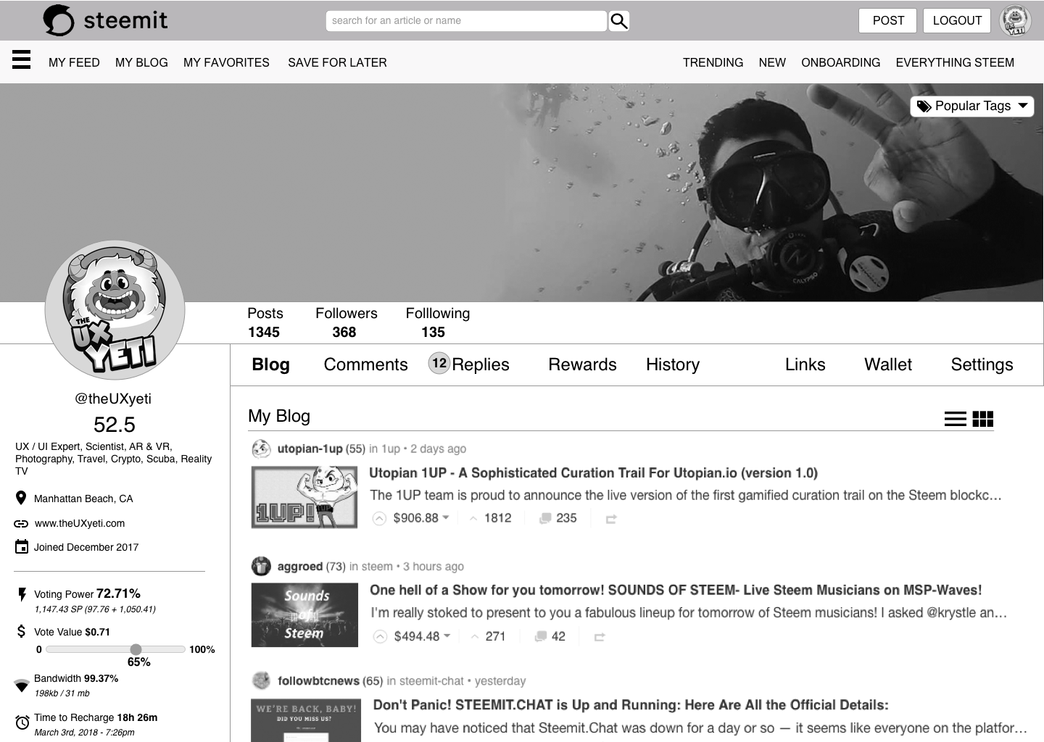The height and width of the screenshot is (742, 1044).
Task: Open the Replies tab
Action: pyautogui.click(x=481, y=364)
